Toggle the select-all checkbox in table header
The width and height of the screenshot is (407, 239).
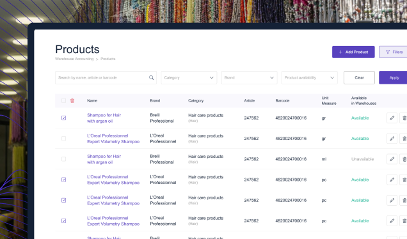(x=63, y=100)
